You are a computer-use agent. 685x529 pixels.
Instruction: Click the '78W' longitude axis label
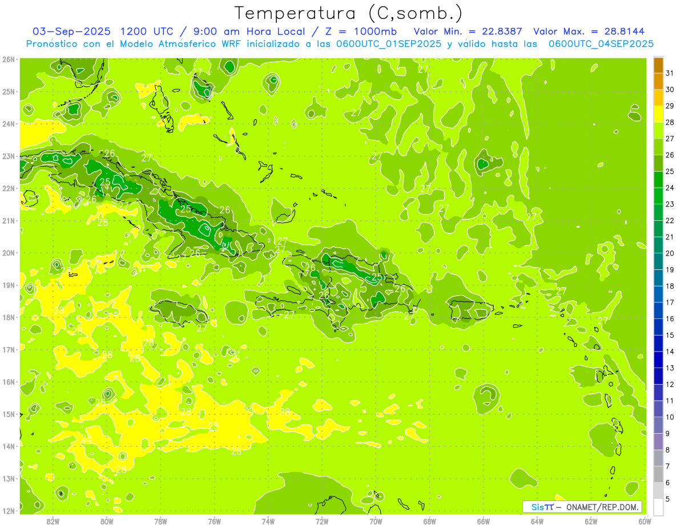coord(160,521)
